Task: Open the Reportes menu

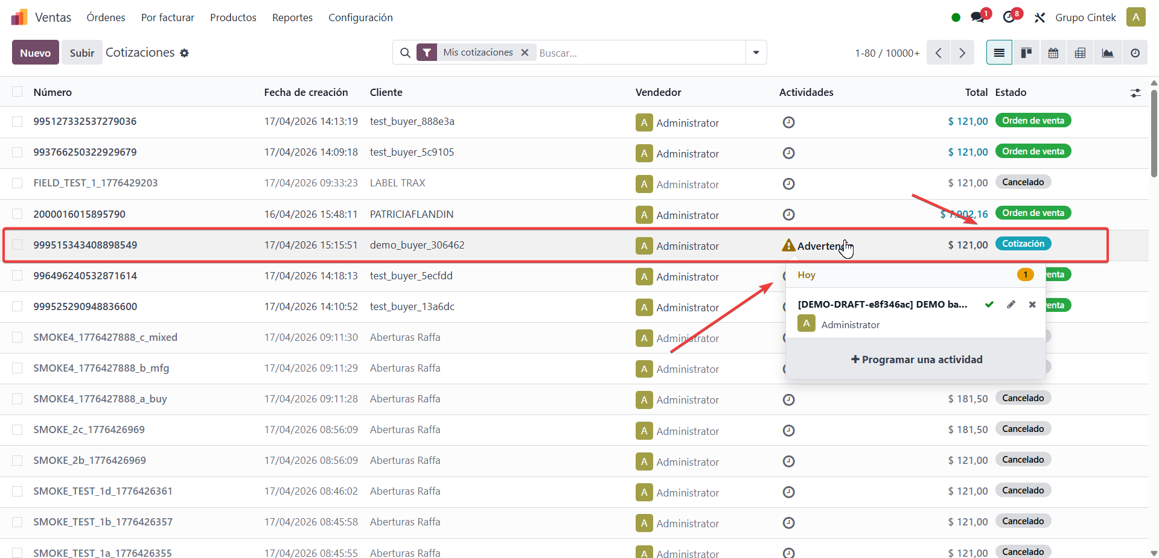Action: [x=292, y=17]
